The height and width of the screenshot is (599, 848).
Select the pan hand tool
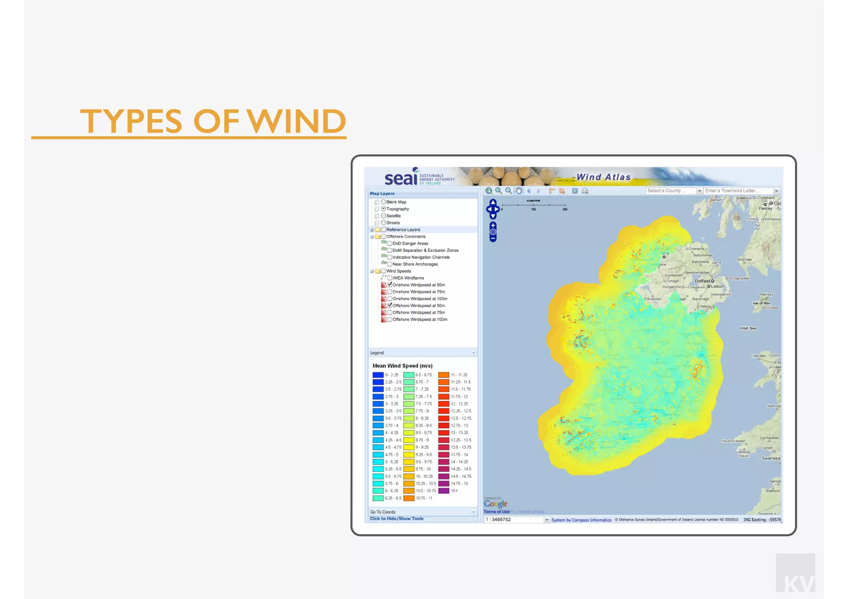click(x=519, y=191)
